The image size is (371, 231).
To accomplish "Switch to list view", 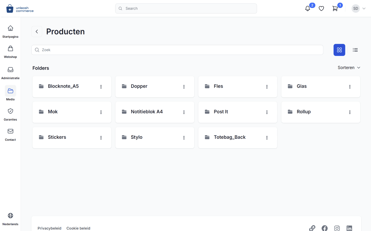I will [x=355, y=50].
